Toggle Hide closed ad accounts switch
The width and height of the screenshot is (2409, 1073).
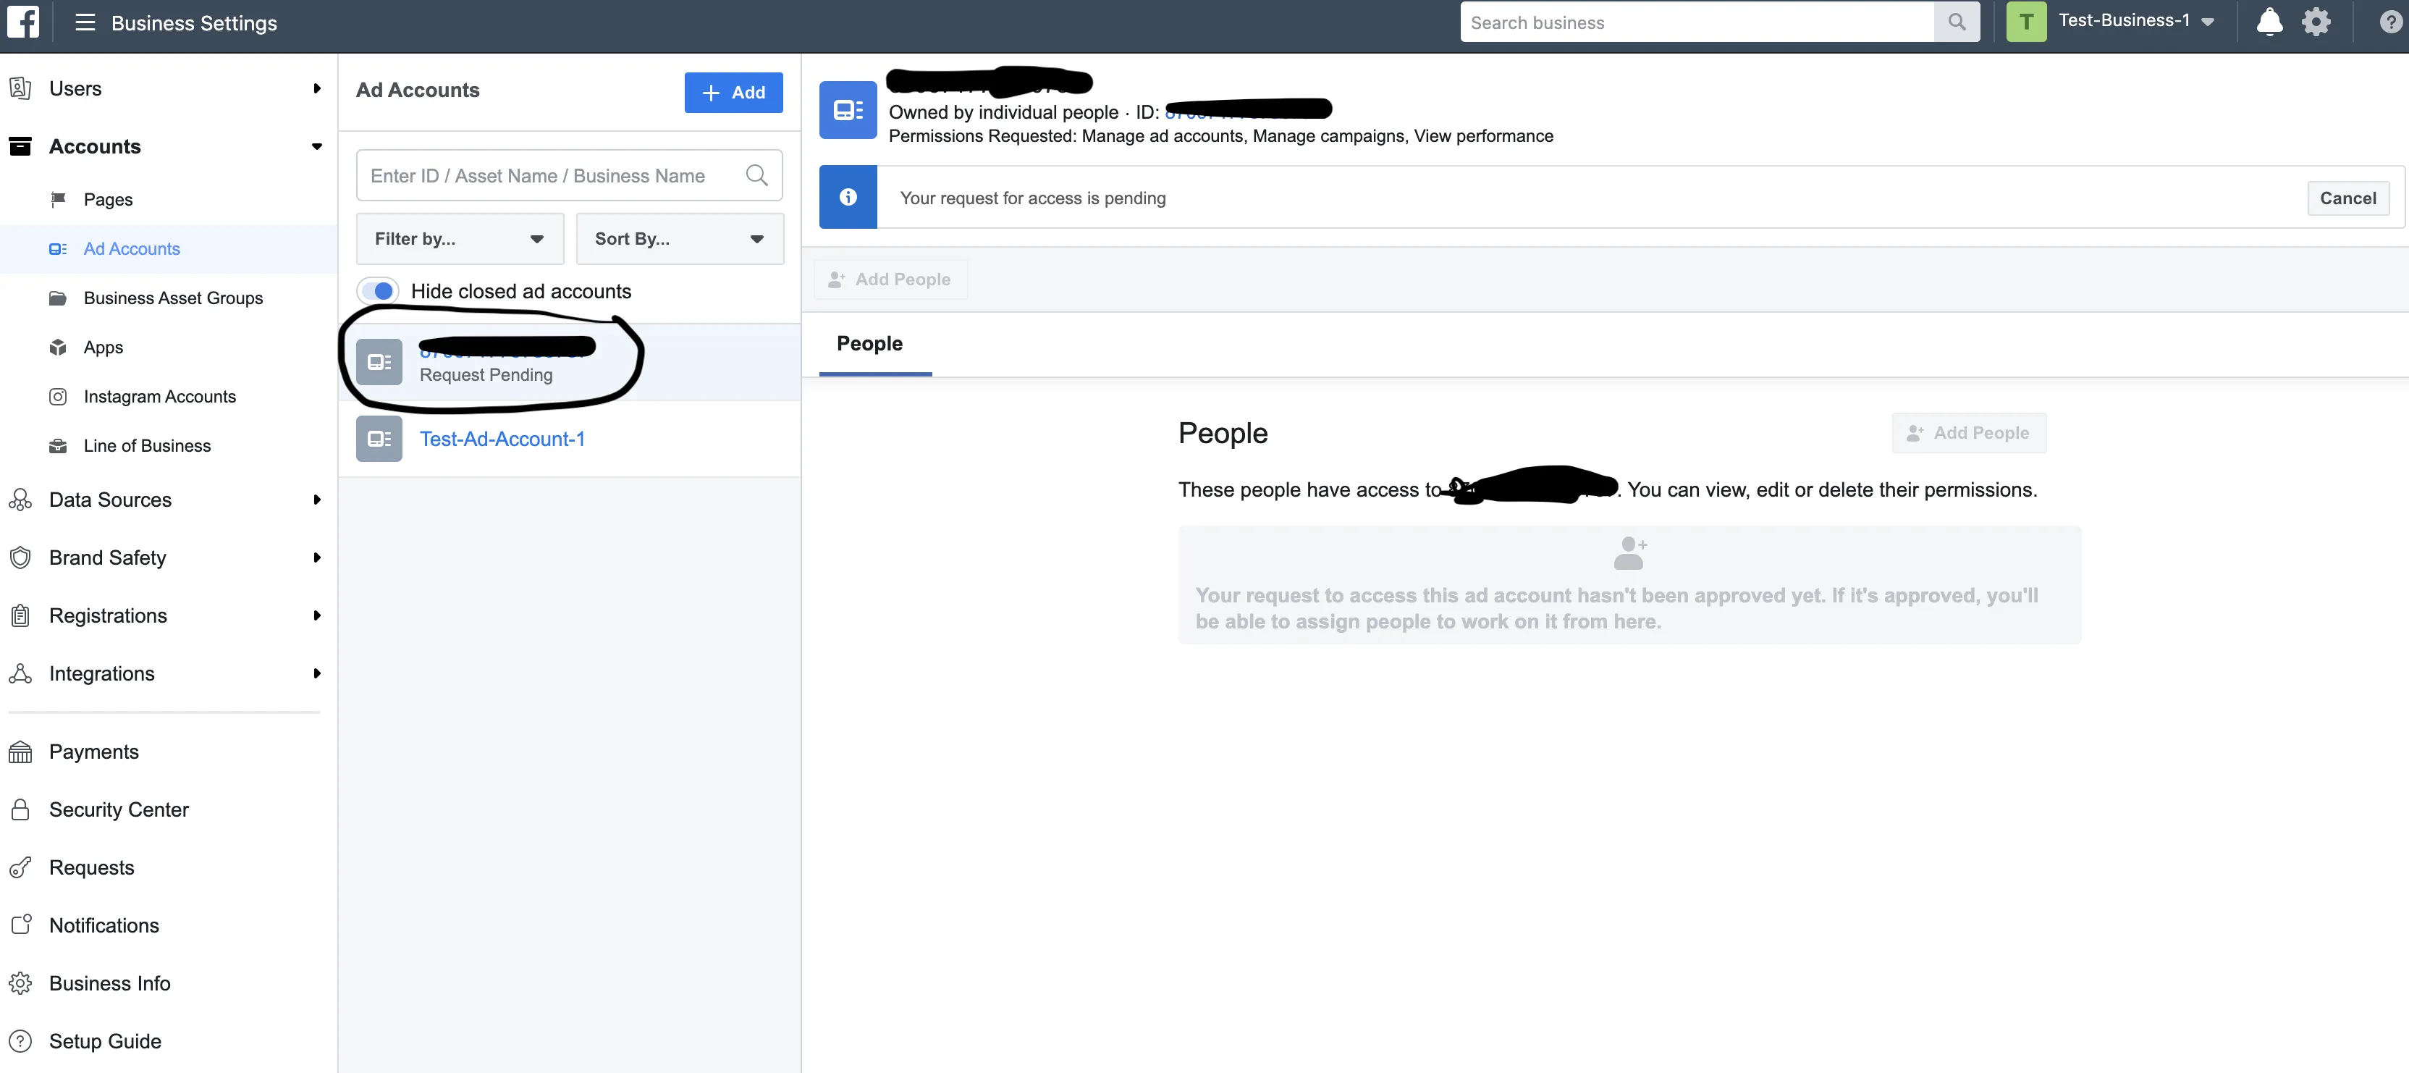point(378,291)
